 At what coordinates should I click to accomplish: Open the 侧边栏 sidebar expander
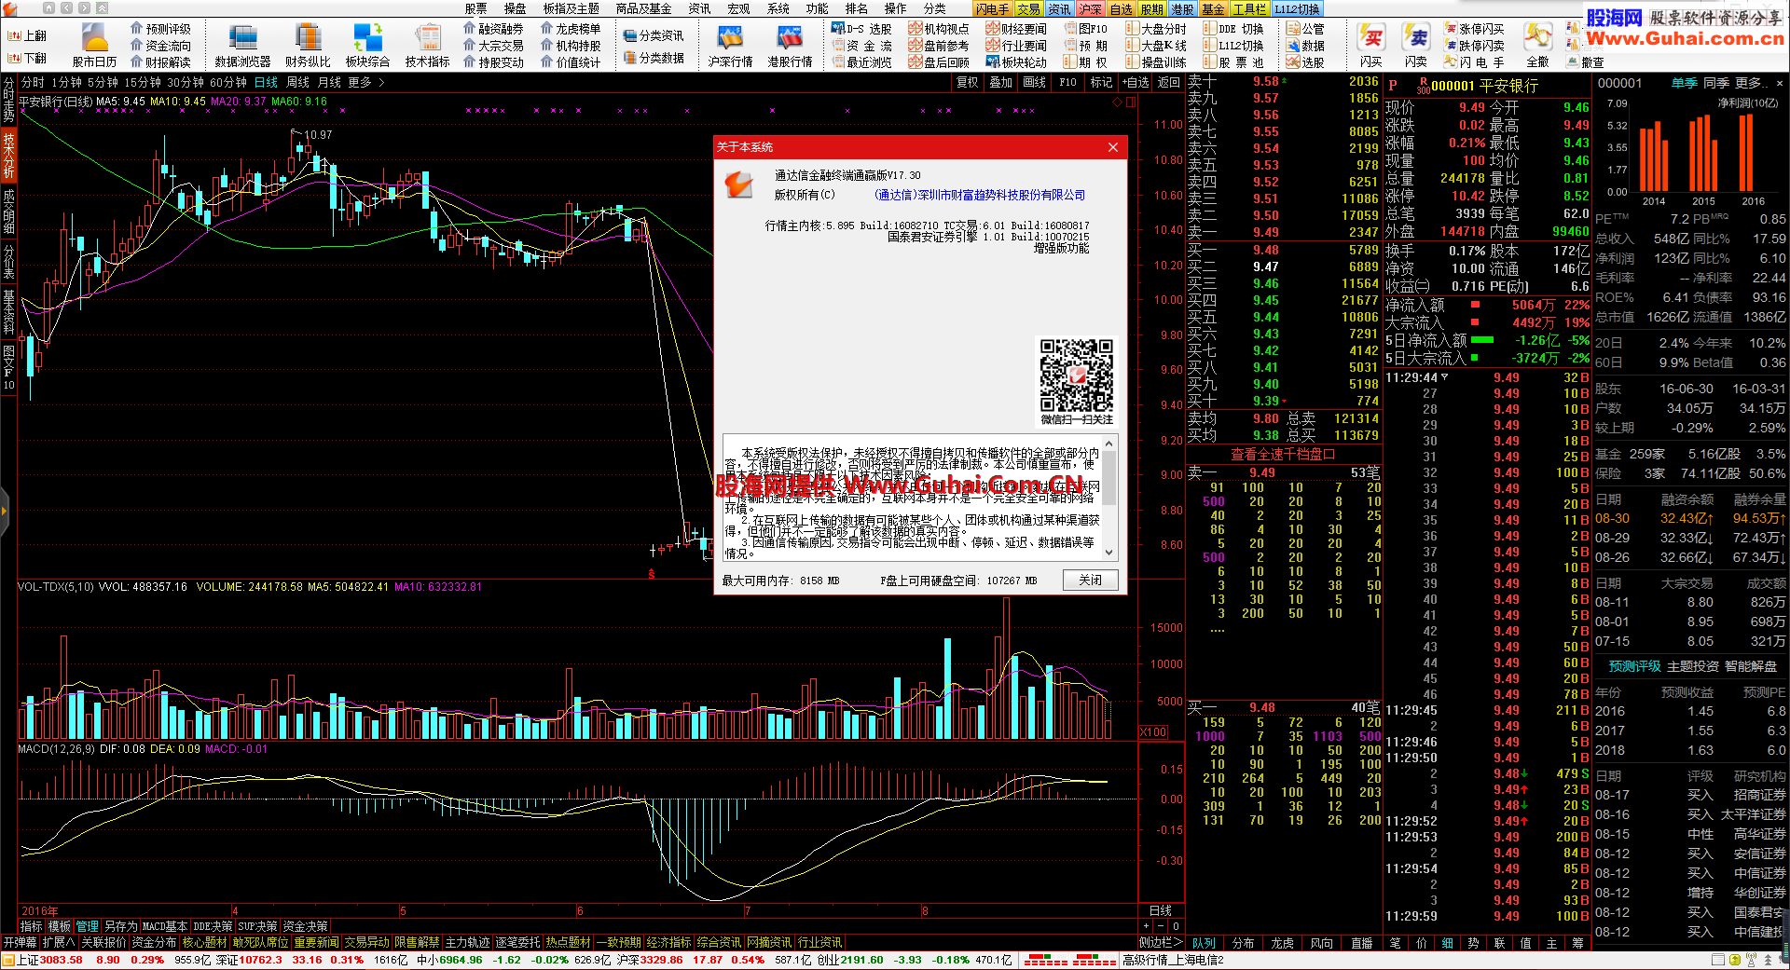pos(1160,942)
